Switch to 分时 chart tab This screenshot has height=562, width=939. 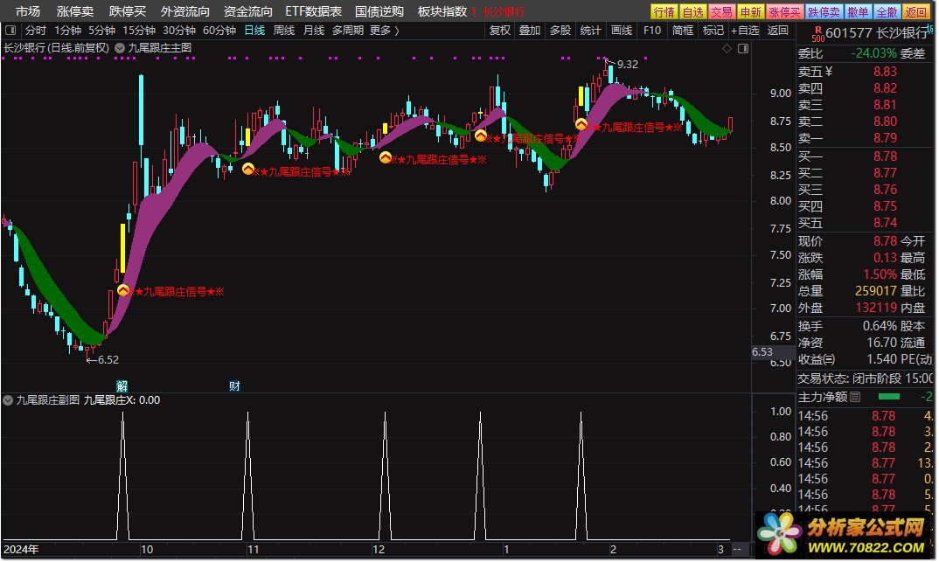(x=35, y=30)
